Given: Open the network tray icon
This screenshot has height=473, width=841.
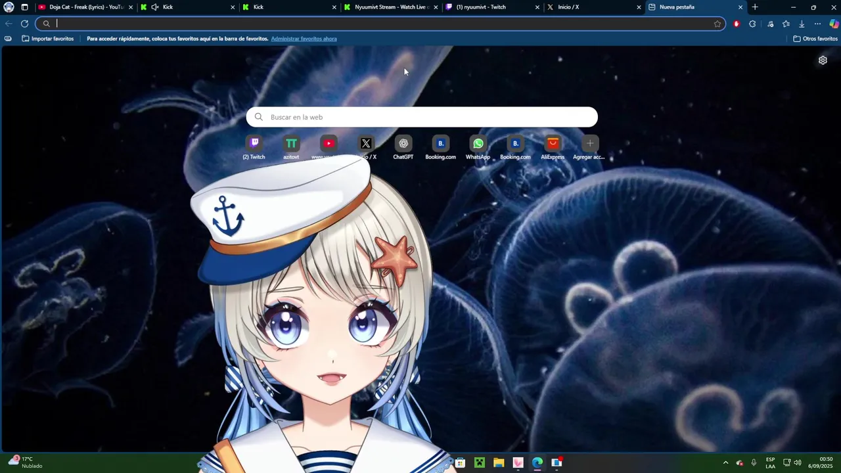Looking at the screenshot, I should [x=786, y=462].
